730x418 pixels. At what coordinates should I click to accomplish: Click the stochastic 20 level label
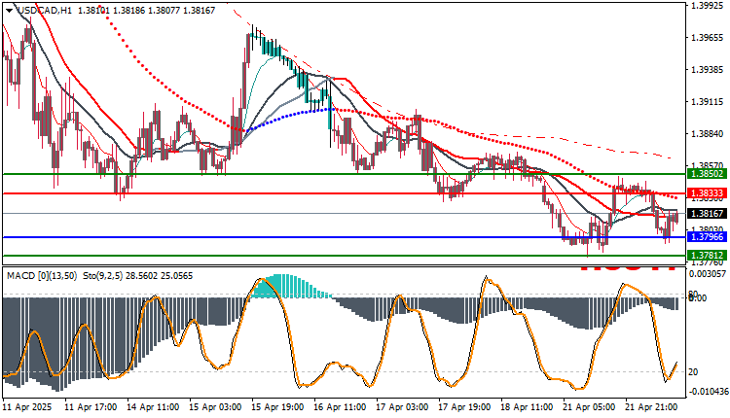click(693, 372)
